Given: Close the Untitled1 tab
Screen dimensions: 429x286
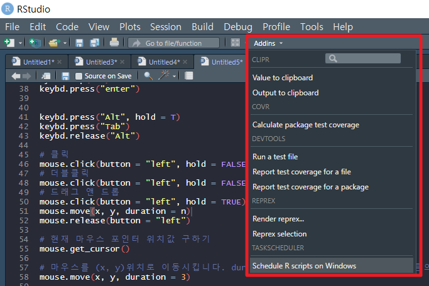Looking at the screenshot, I should tap(60, 61).
